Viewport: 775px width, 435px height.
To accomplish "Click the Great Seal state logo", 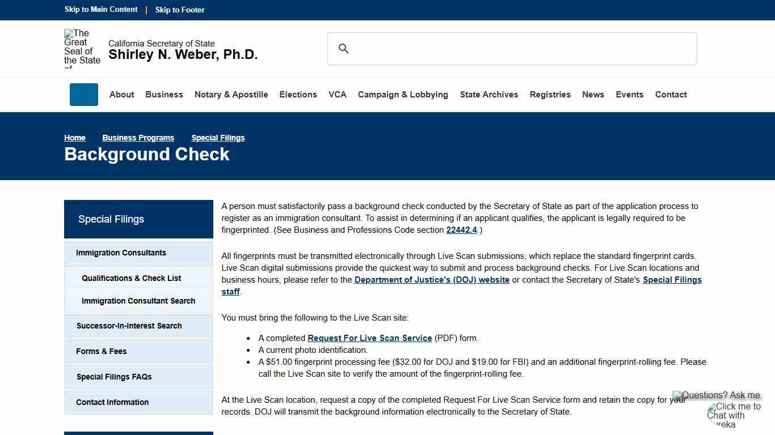I will click(82, 48).
